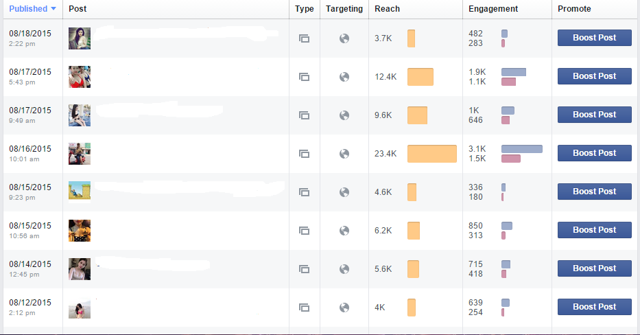
Task: Click the 23.4K orange reach bar
Action: click(431, 154)
